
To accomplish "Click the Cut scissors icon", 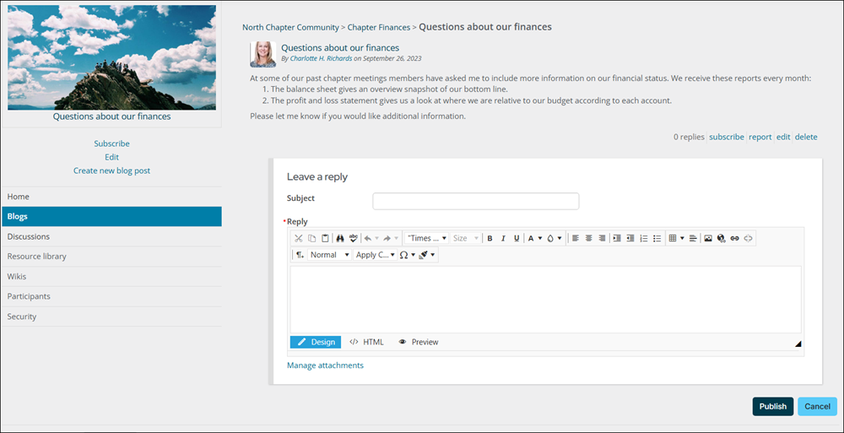I will 299,238.
